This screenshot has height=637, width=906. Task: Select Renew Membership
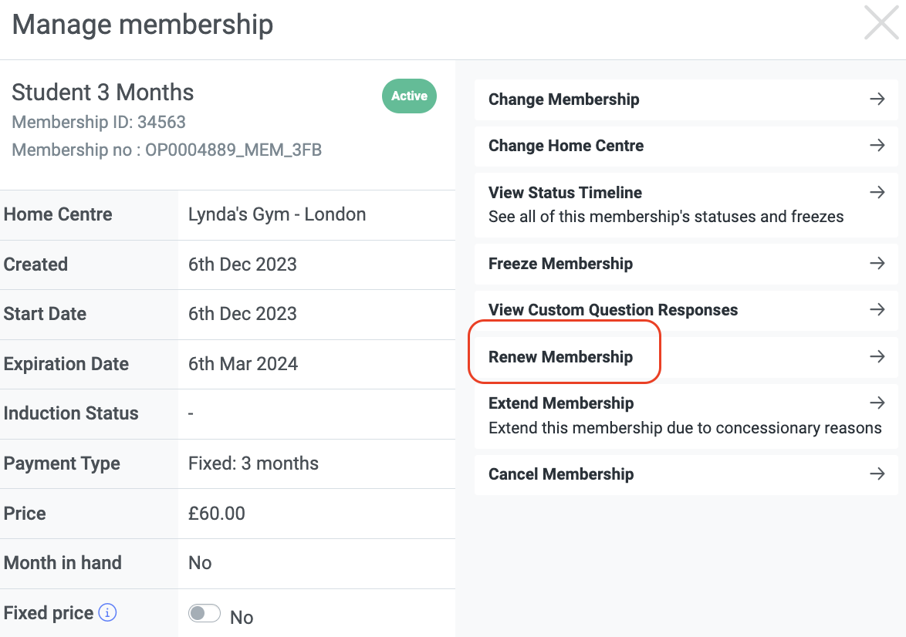(x=686, y=357)
